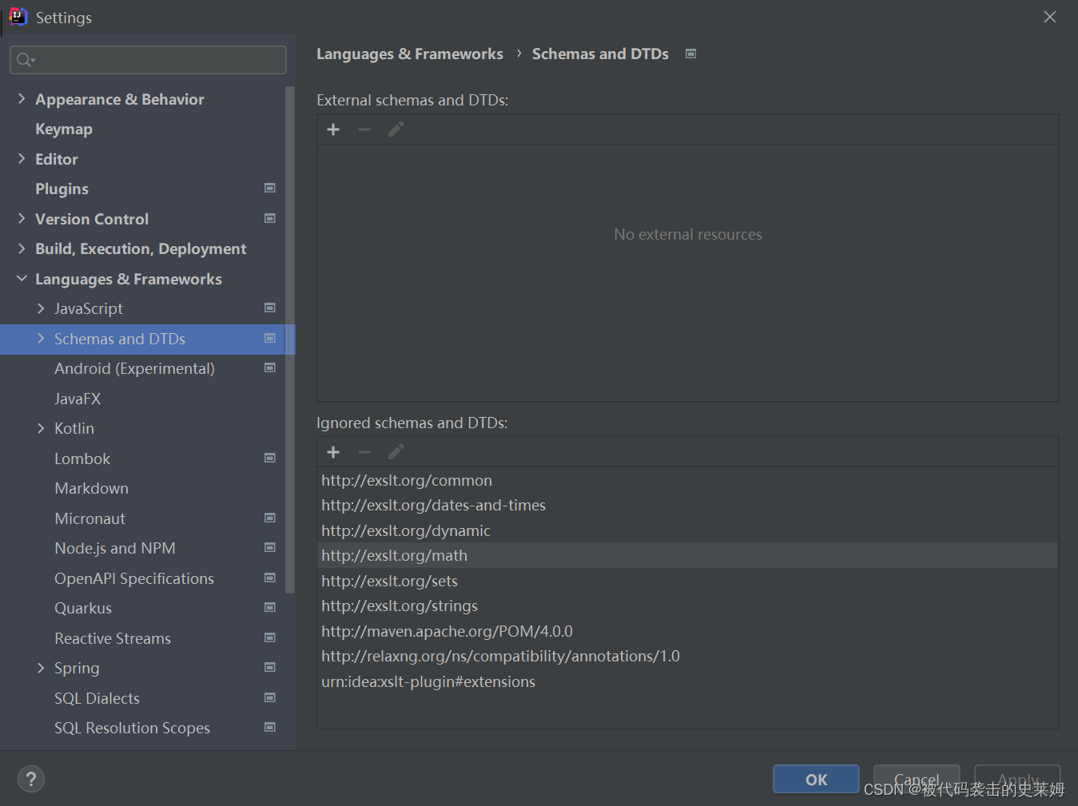This screenshot has height=806, width=1078.
Task: Close the Settings dialog window
Action: coord(1050,17)
